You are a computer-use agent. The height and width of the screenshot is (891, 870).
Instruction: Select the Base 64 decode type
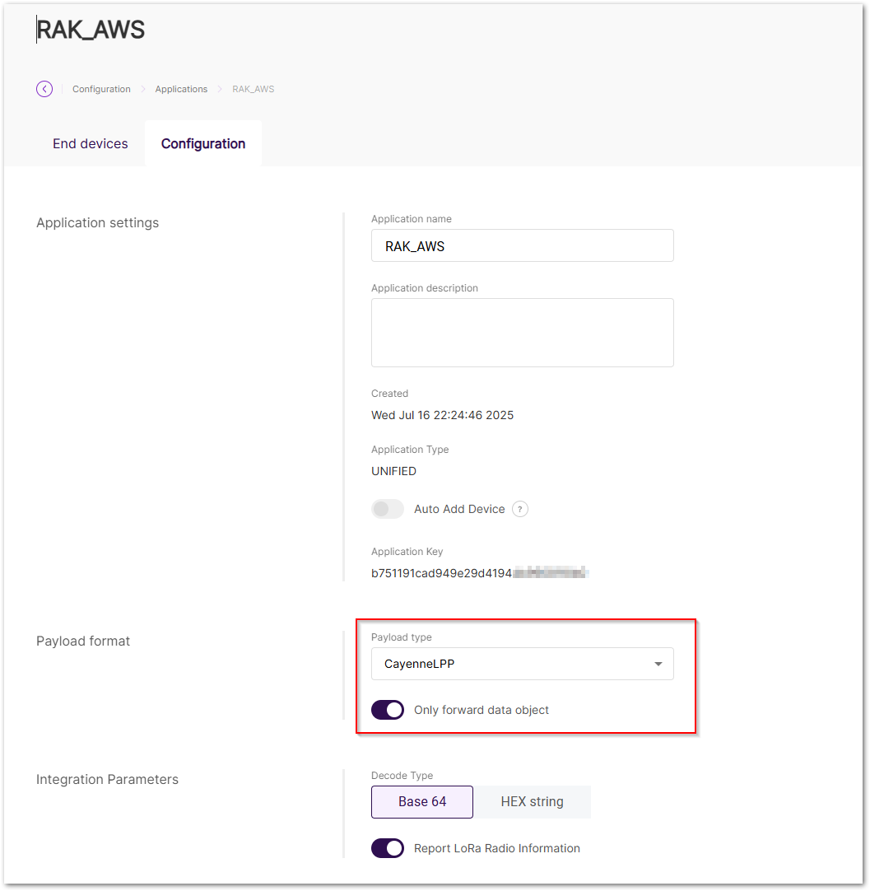421,801
